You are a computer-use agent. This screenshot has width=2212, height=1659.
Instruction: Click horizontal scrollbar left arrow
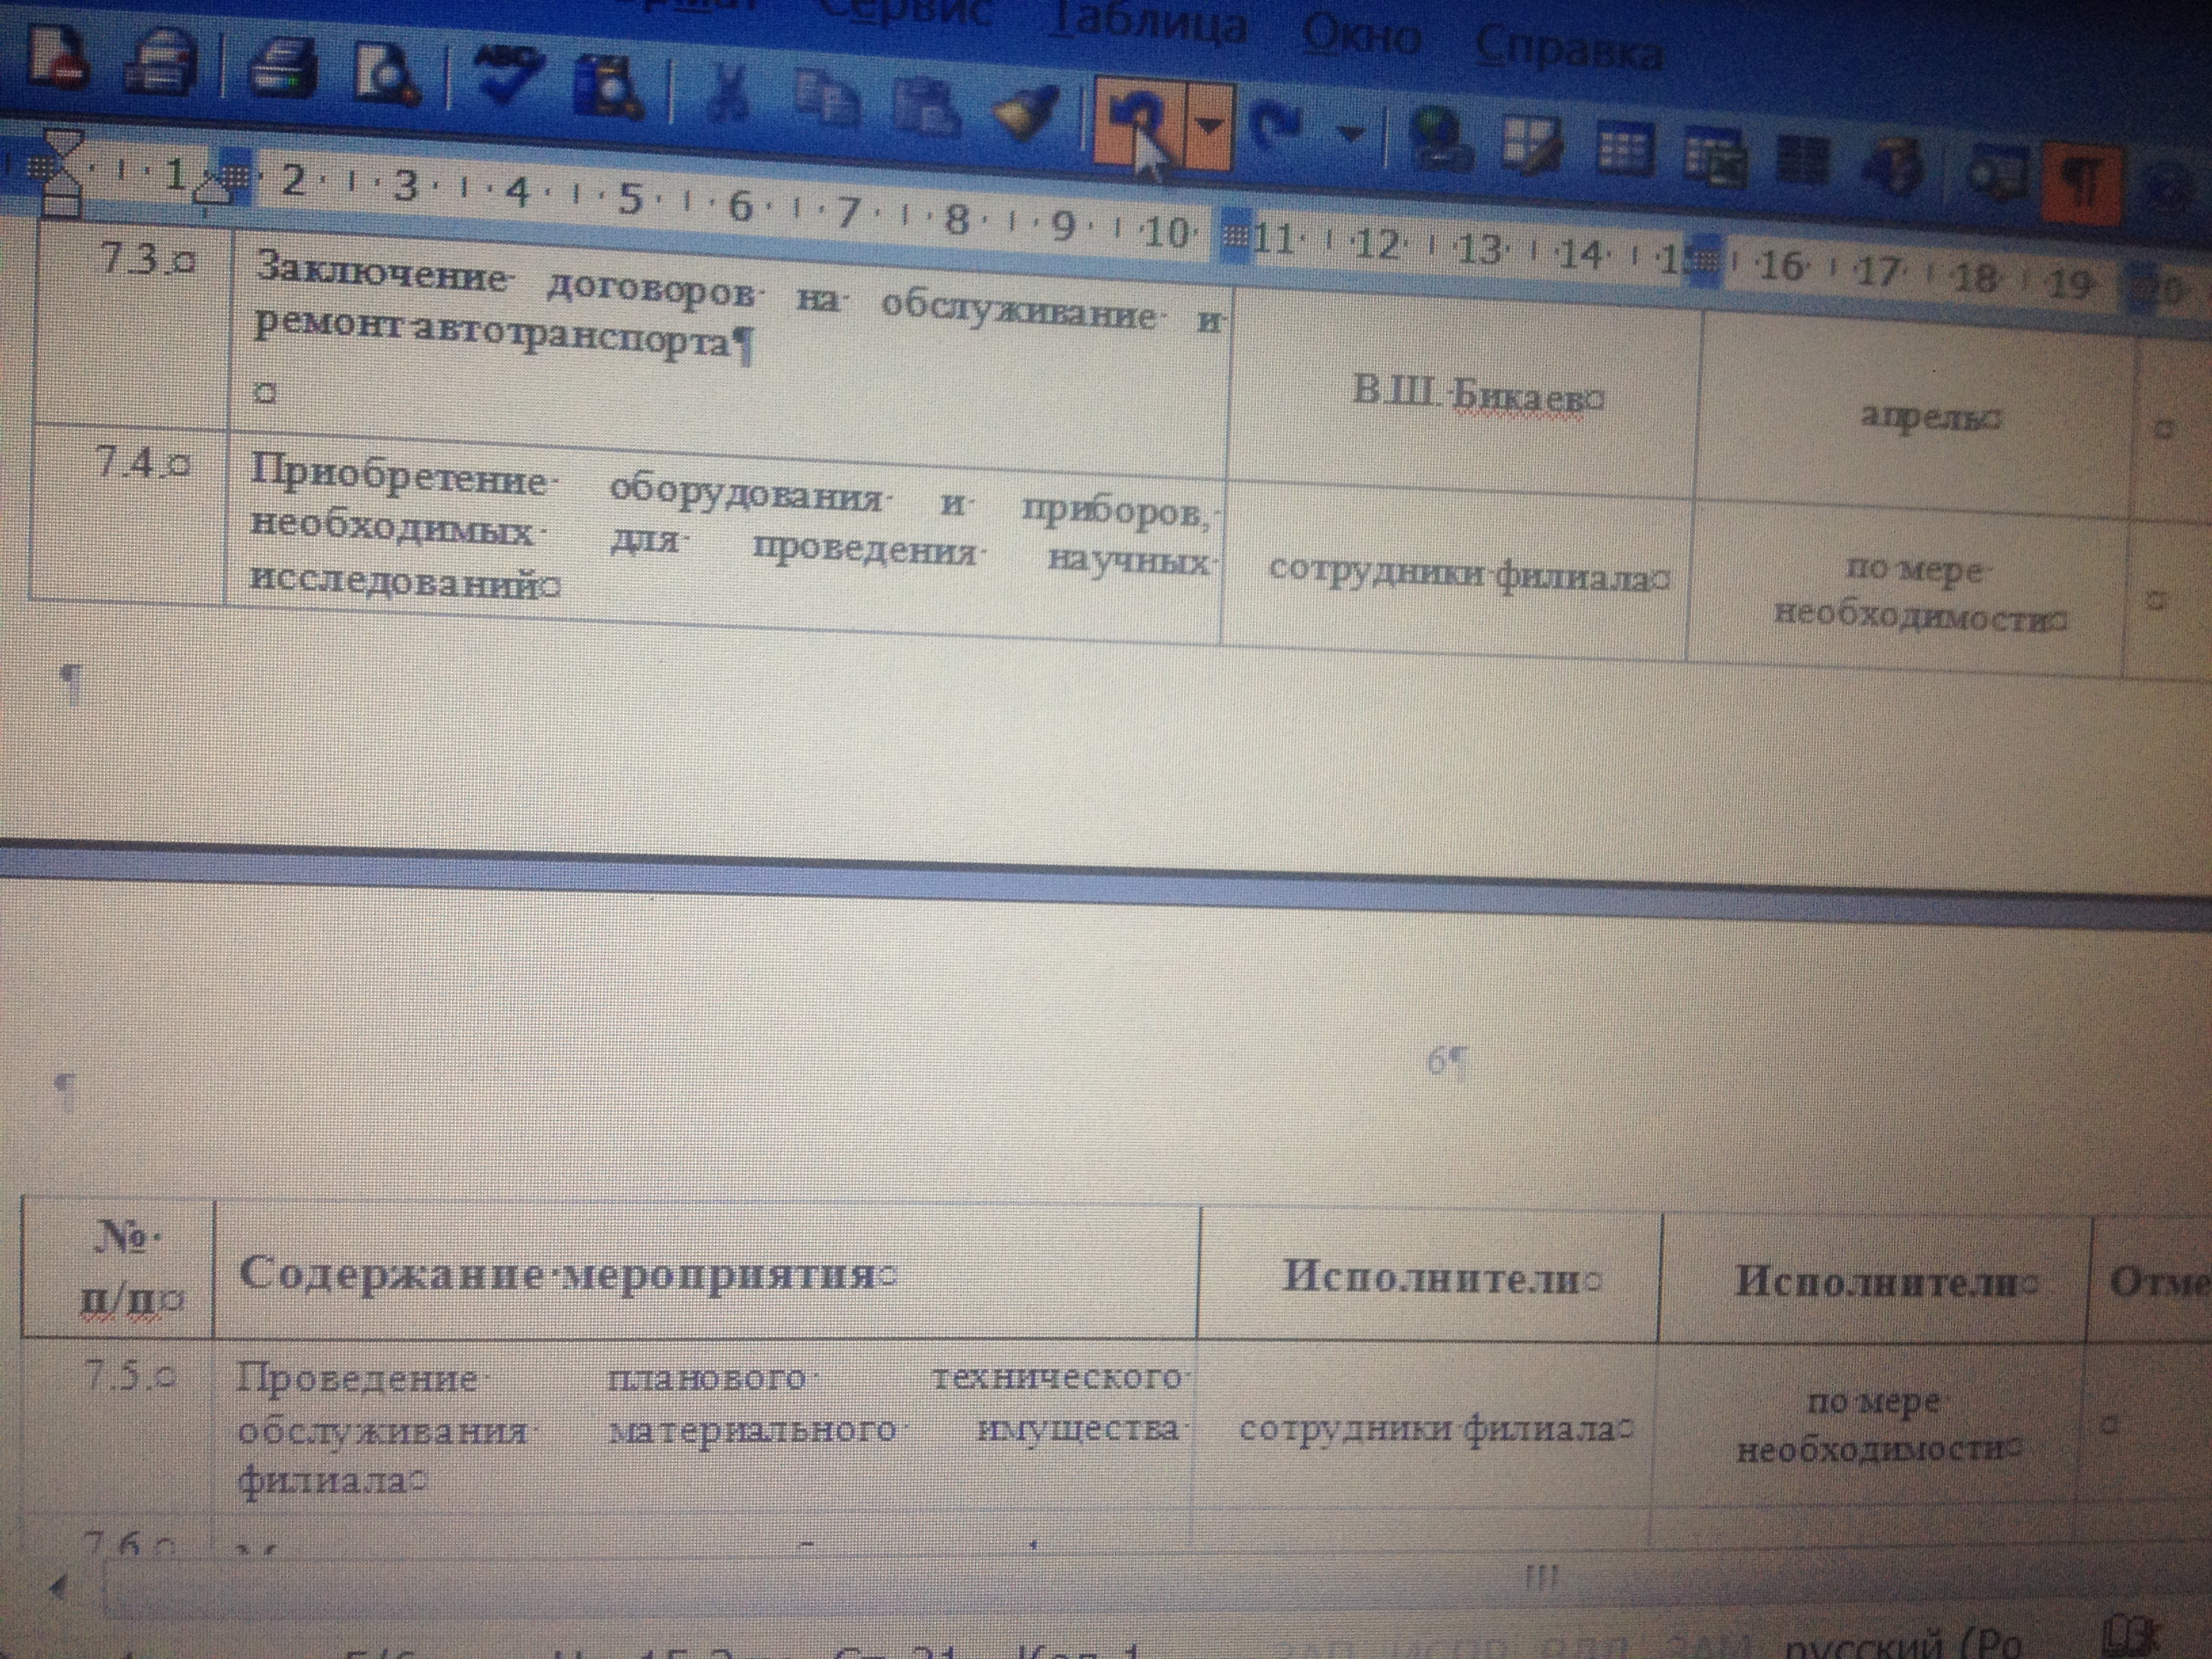click(58, 1586)
